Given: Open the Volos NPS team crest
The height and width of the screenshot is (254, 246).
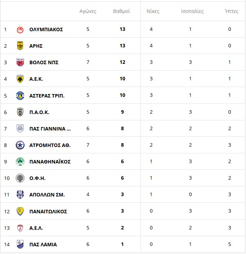Looking at the screenshot, I should coord(20,62).
